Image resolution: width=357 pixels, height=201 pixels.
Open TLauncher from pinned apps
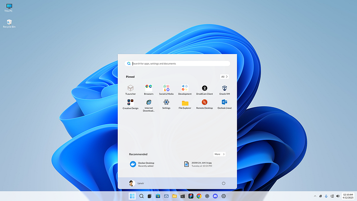pyautogui.click(x=130, y=89)
